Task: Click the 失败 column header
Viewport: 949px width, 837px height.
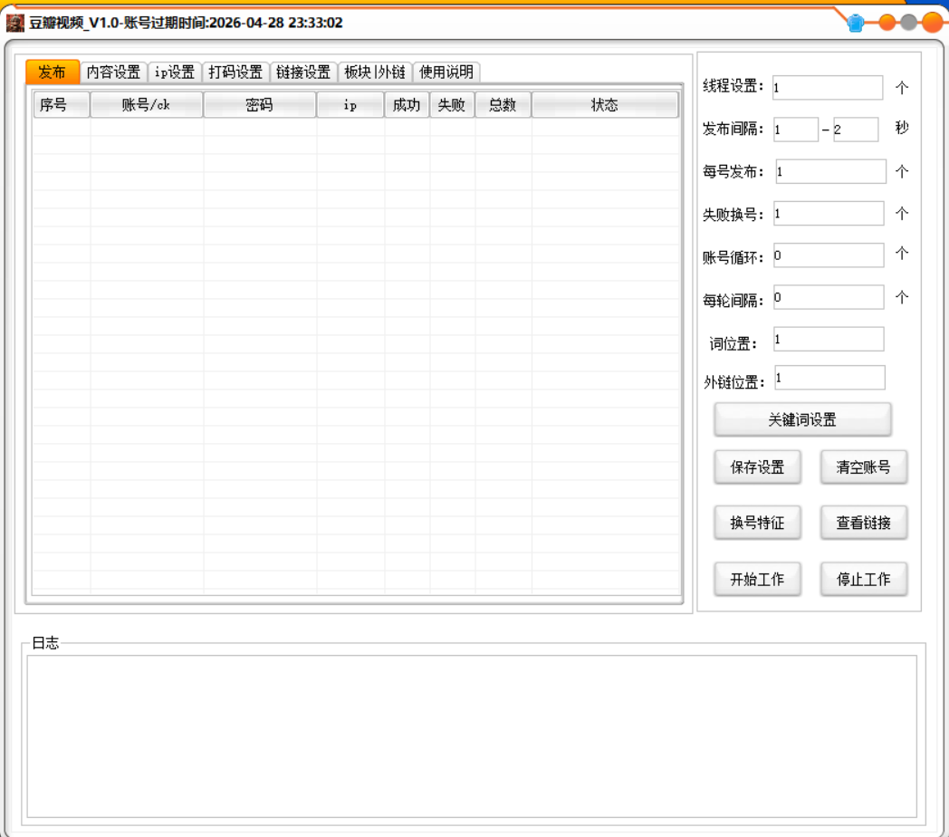Action: [452, 105]
